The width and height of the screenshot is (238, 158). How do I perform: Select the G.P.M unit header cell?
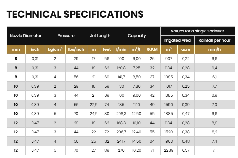click(152, 49)
